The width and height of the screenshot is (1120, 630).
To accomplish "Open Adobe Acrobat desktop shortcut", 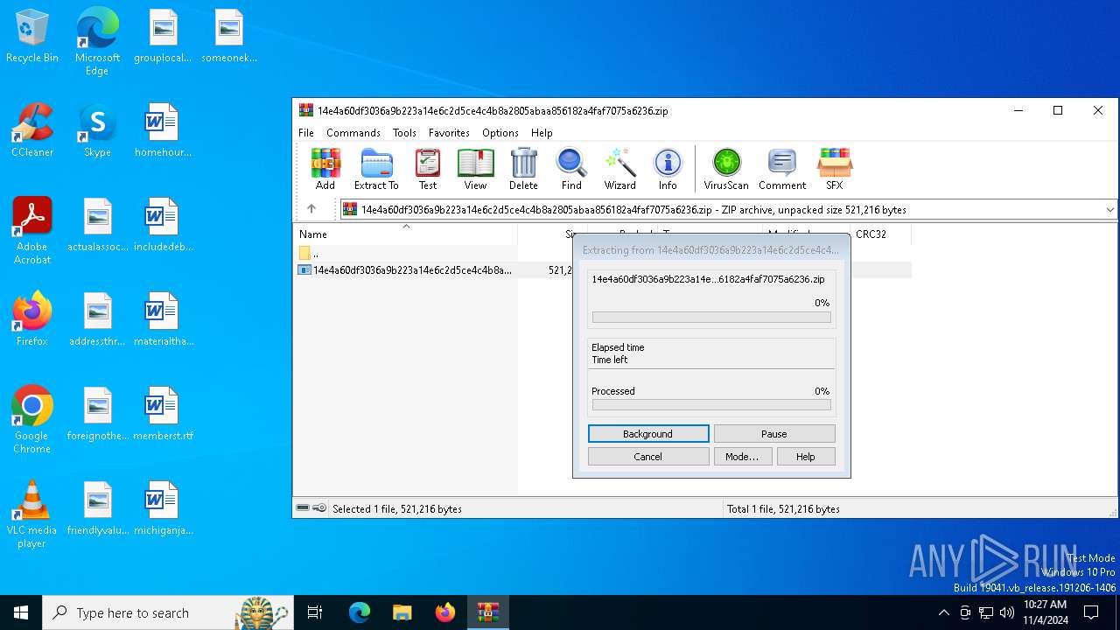I will pos(32,231).
